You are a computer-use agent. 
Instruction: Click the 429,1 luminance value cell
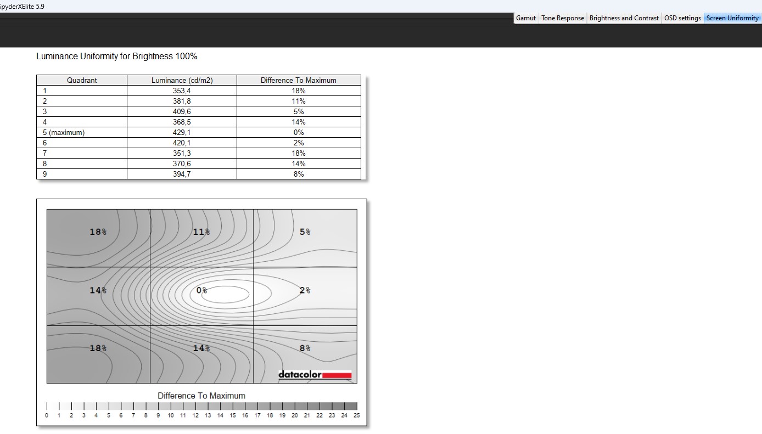point(182,132)
